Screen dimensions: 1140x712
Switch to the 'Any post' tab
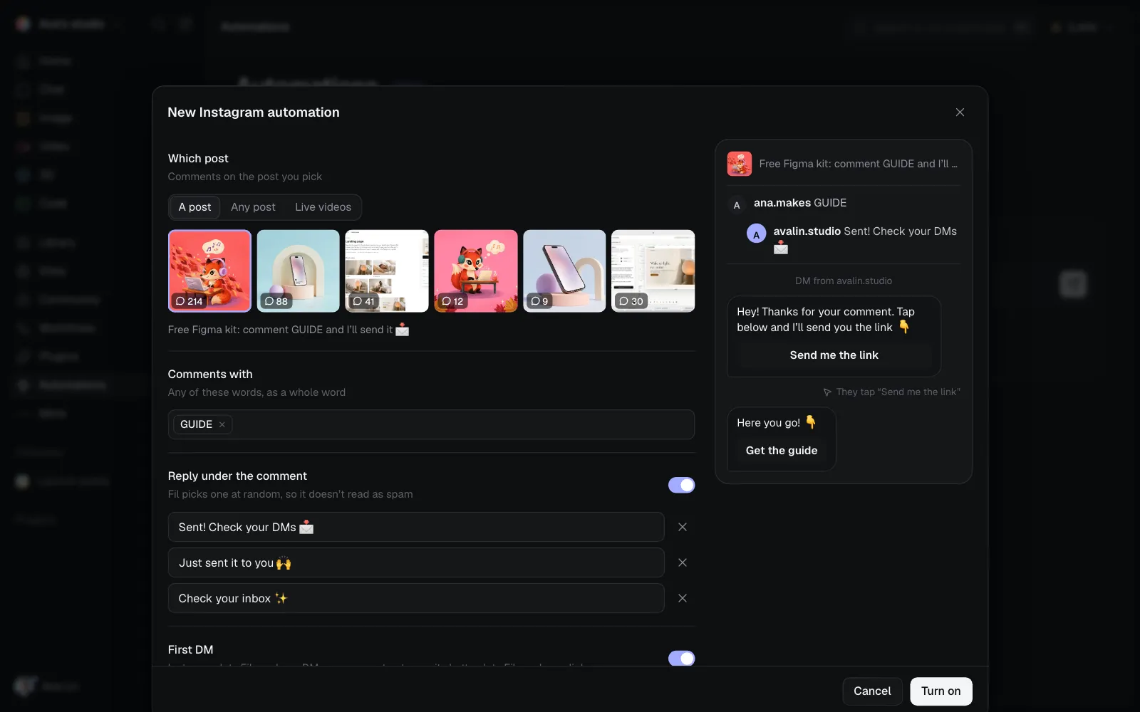[x=253, y=207]
